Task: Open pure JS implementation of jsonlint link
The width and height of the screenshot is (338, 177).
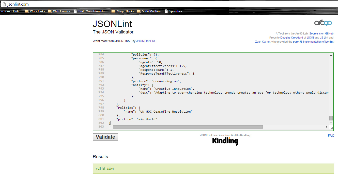Action: [313, 42]
